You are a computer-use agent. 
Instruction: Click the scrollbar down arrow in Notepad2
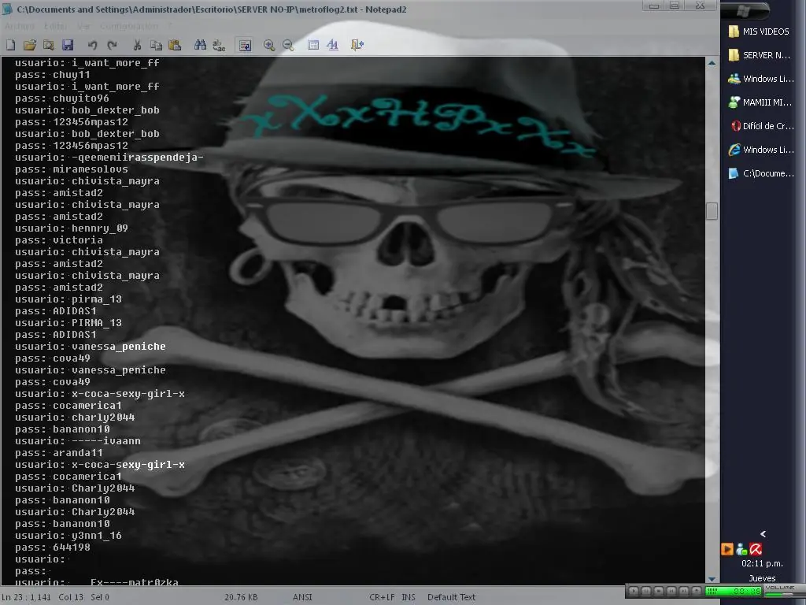pos(712,579)
